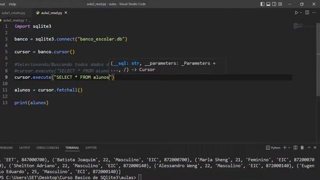This screenshot has width=320, height=180.
Task: Open breadcrumb ellipsis symbol
Action: (30, 20)
